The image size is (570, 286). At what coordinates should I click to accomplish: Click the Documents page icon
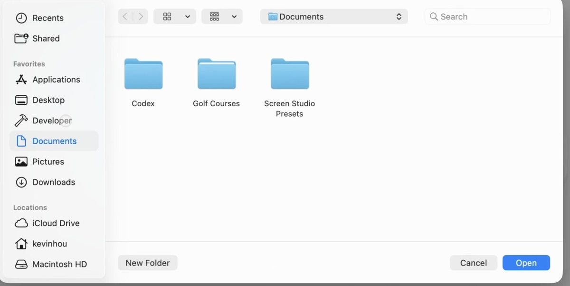[21, 141]
